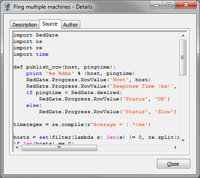
Task: Minimize the Ping multiple machines window
Action: 156,5
